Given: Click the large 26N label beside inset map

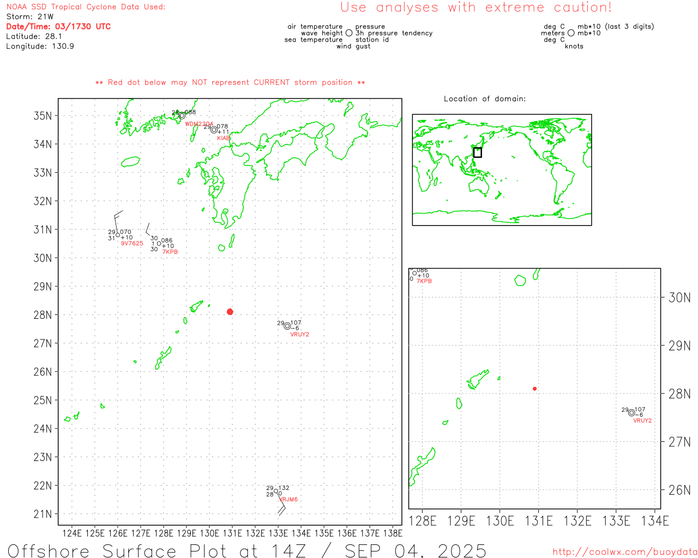Looking at the screenshot, I should 679,490.
